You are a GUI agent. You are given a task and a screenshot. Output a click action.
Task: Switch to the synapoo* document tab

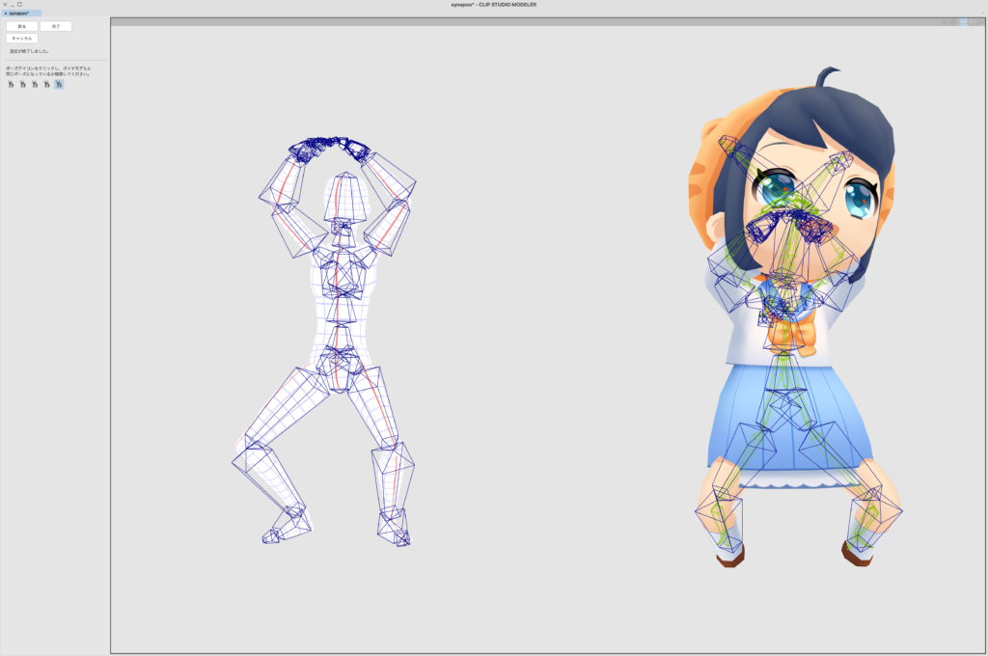[21, 14]
